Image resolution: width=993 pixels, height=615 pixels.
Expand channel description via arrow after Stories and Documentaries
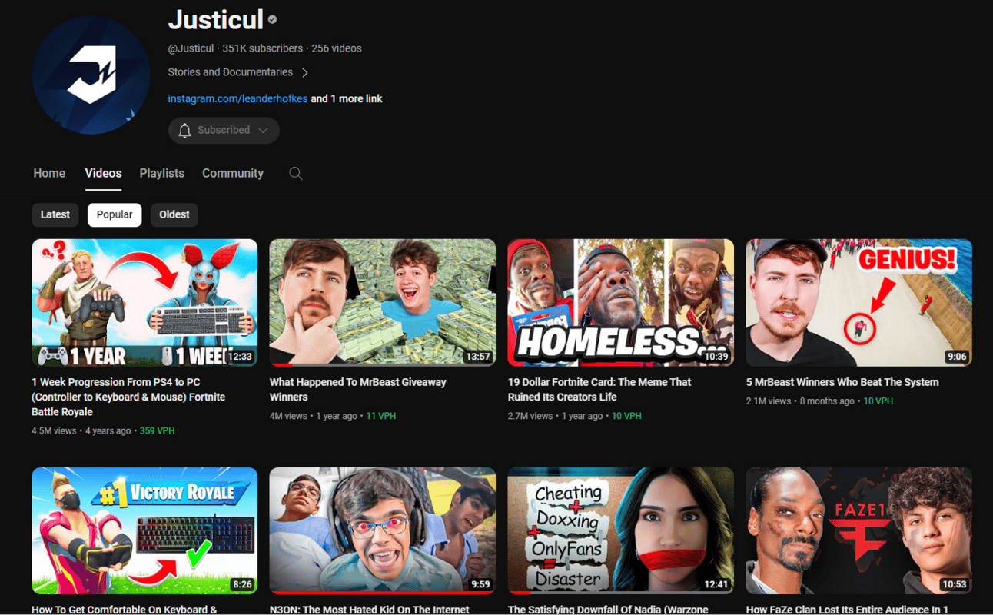(305, 72)
